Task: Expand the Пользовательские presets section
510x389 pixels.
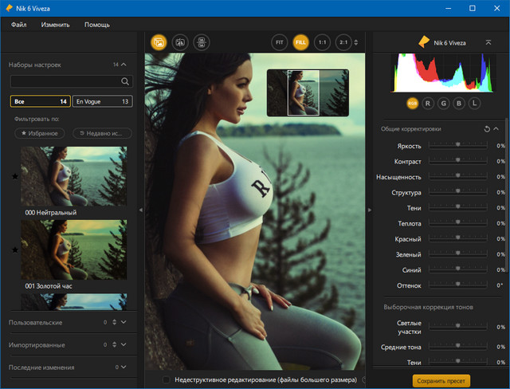Action: (x=124, y=322)
